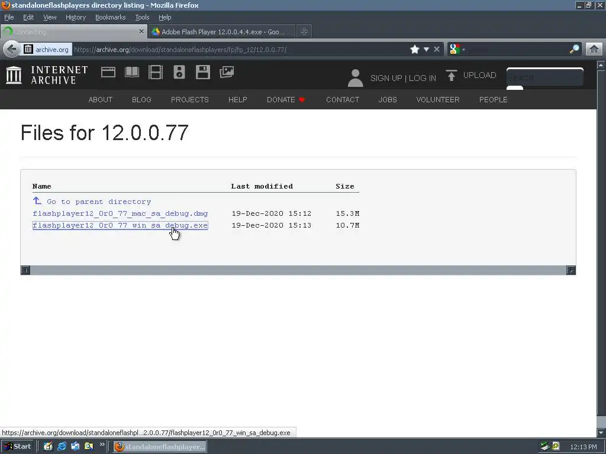Expand the quick launch chevron
This screenshot has height=454, width=606.
102,445
